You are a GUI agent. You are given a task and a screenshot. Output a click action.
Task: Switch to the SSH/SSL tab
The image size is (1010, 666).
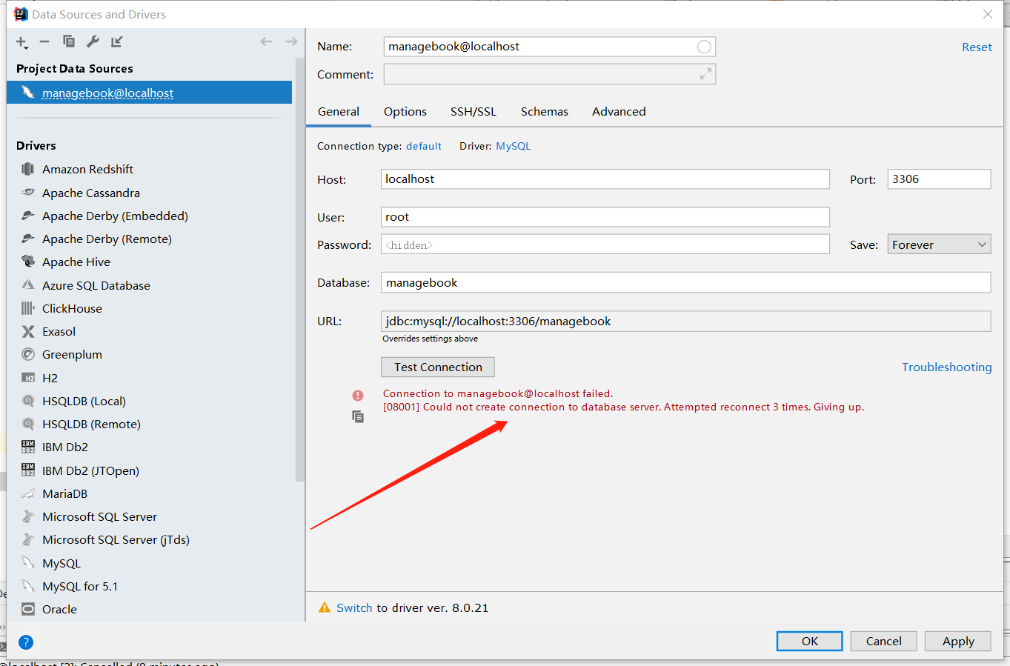[x=474, y=111]
